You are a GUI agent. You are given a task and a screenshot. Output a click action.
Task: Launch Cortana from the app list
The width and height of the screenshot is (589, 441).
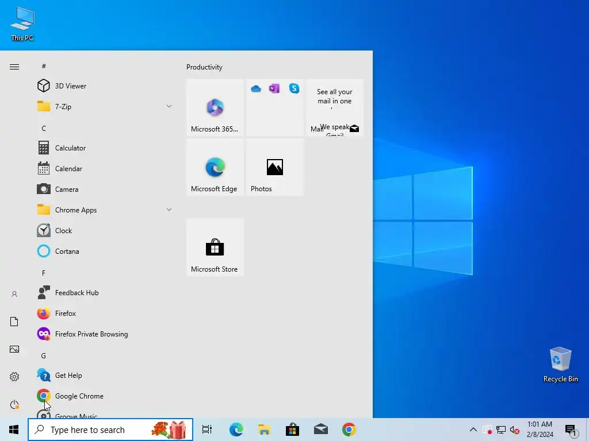105,252
